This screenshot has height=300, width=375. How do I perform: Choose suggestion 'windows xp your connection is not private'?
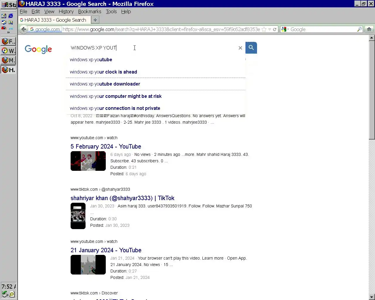tap(156, 108)
